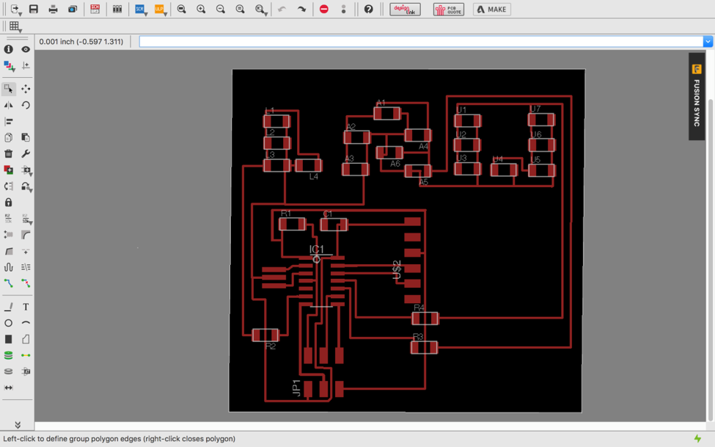Toggle the Fusion Sync side panel

[697, 95]
